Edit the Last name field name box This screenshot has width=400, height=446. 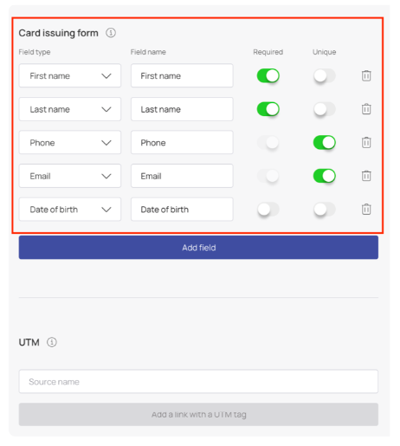pyautogui.click(x=182, y=109)
